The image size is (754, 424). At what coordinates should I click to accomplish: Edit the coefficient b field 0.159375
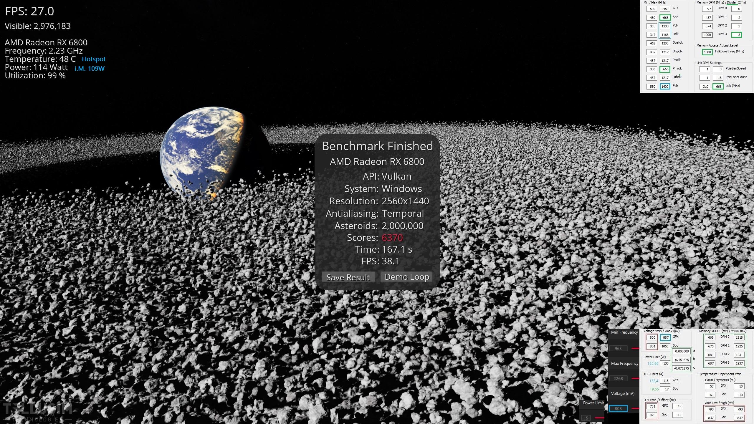click(x=681, y=360)
